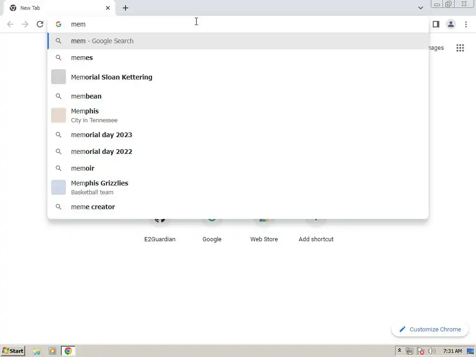Screen dimensions: 476x357
Task: Click search icon beside 'meme creator'
Action: point(59,207)
